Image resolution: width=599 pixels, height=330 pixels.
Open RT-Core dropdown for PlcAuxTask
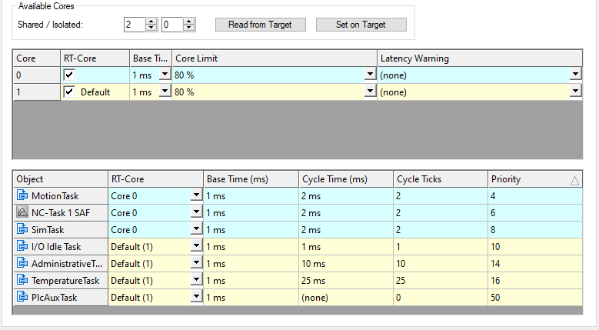coord(196,296)
